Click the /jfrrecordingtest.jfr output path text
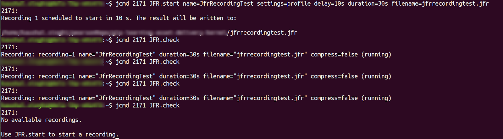Viewport: 503px width, 139px height. (262, 33)
